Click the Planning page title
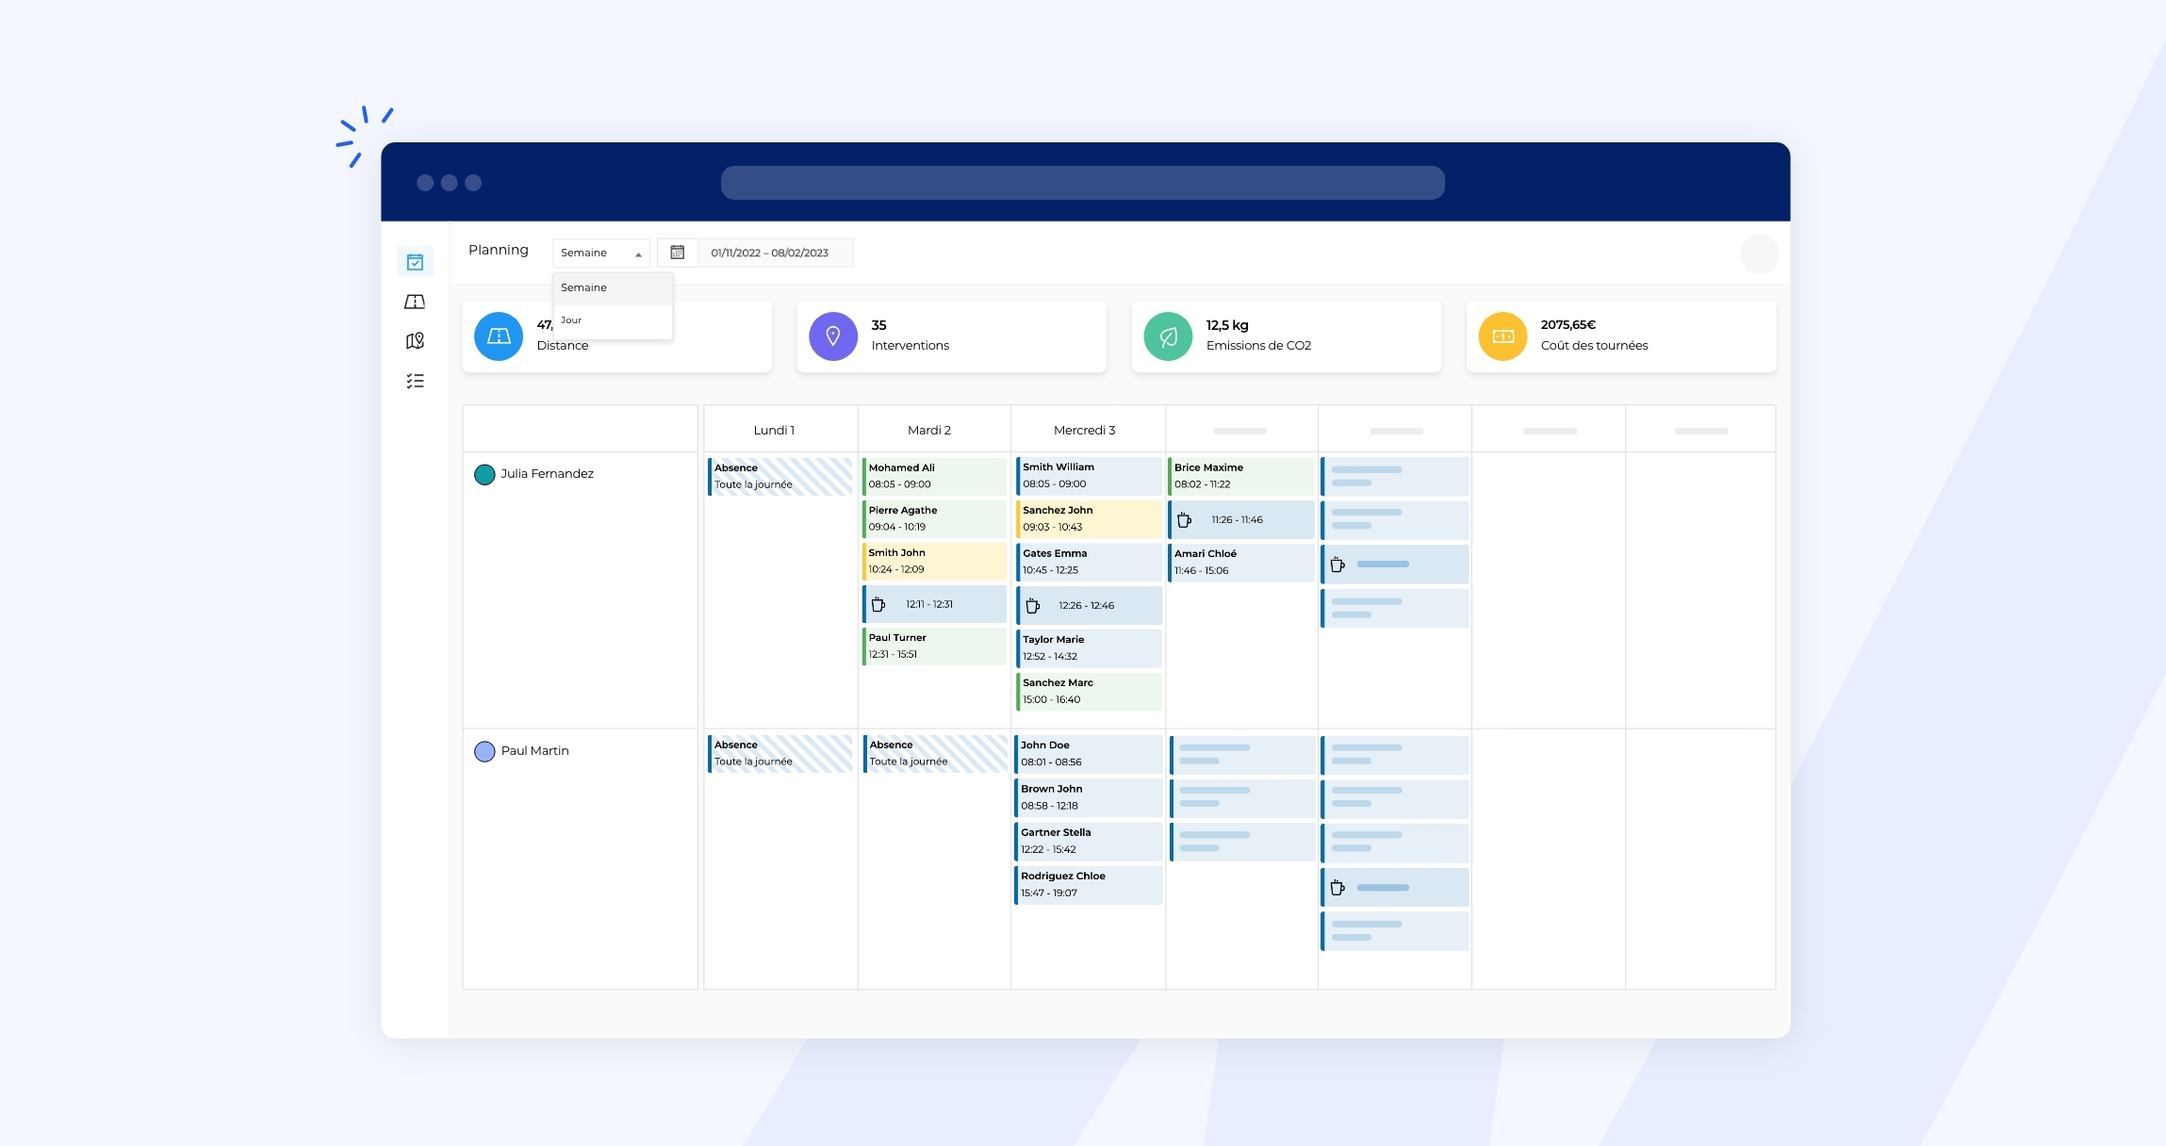Viewport: 2166px width, 1146px height. [x=499, y=250]
